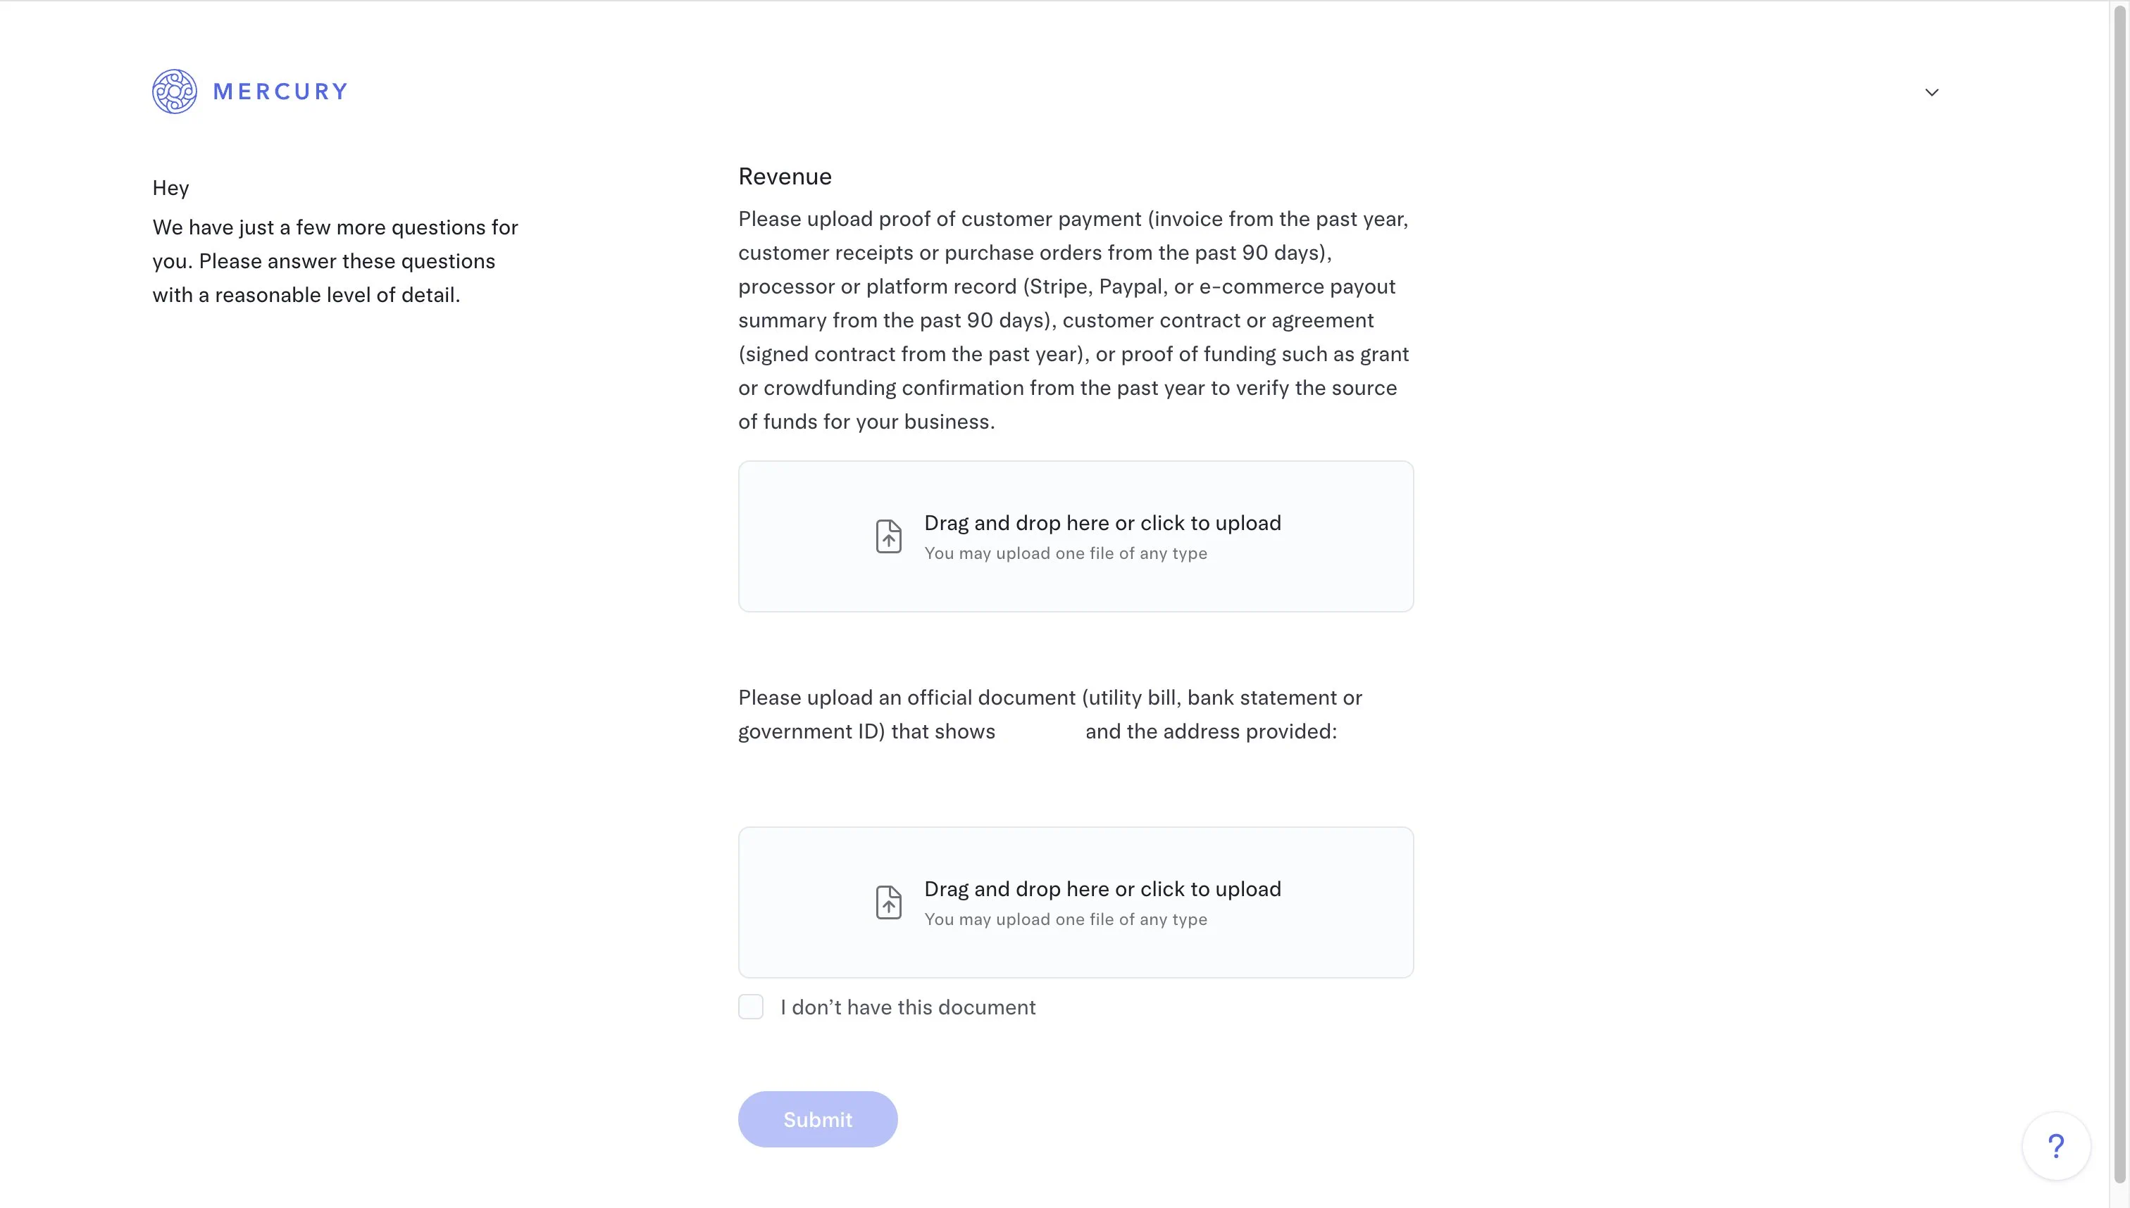Click the "We have just a few more questions" message

pyautogui.click(x=335, y=261)
